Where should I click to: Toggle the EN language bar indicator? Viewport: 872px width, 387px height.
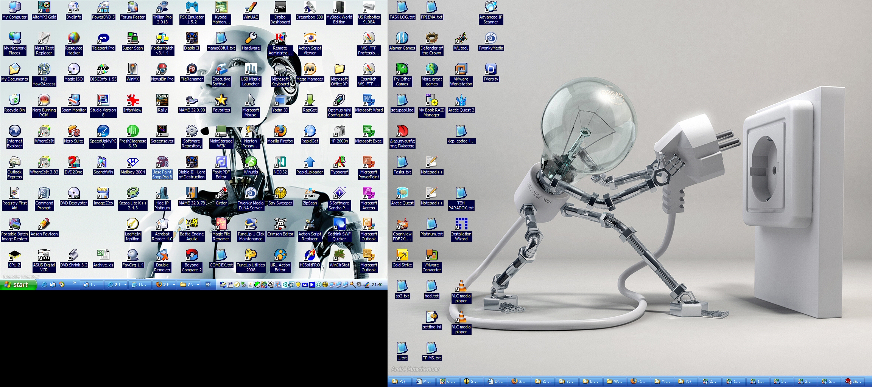pos(208,285)
